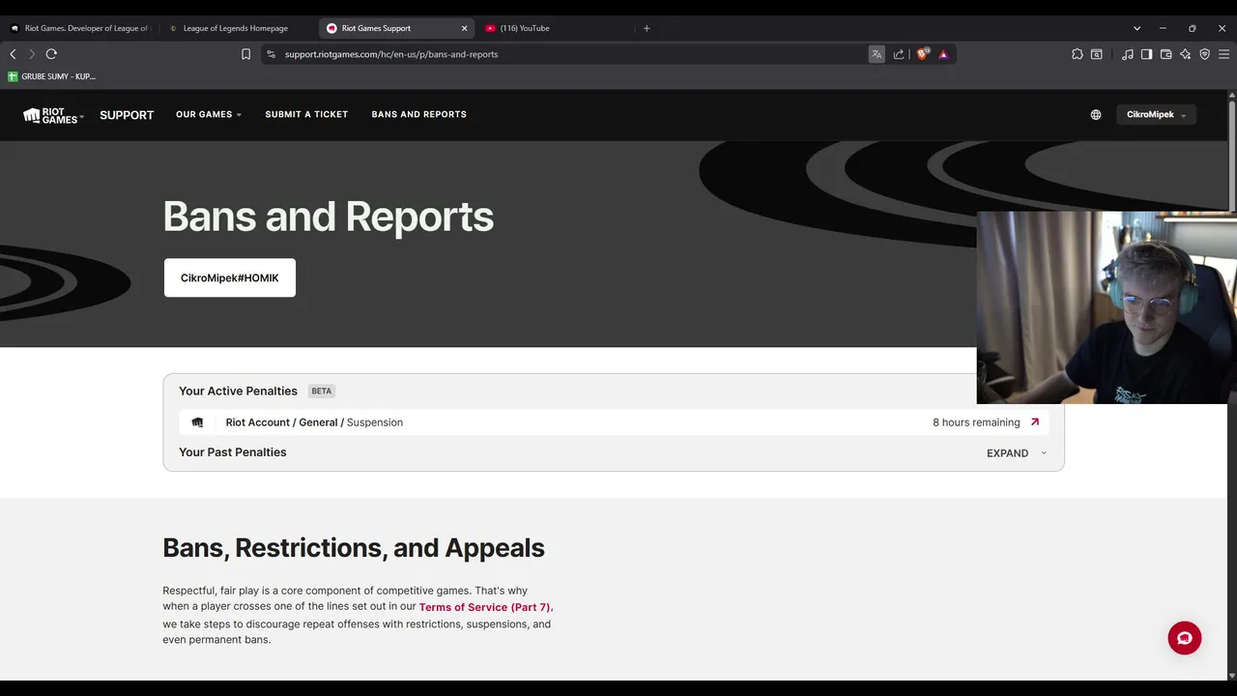Open the media playlist music note icon
1237x696 pixels.
point(1128,54)
